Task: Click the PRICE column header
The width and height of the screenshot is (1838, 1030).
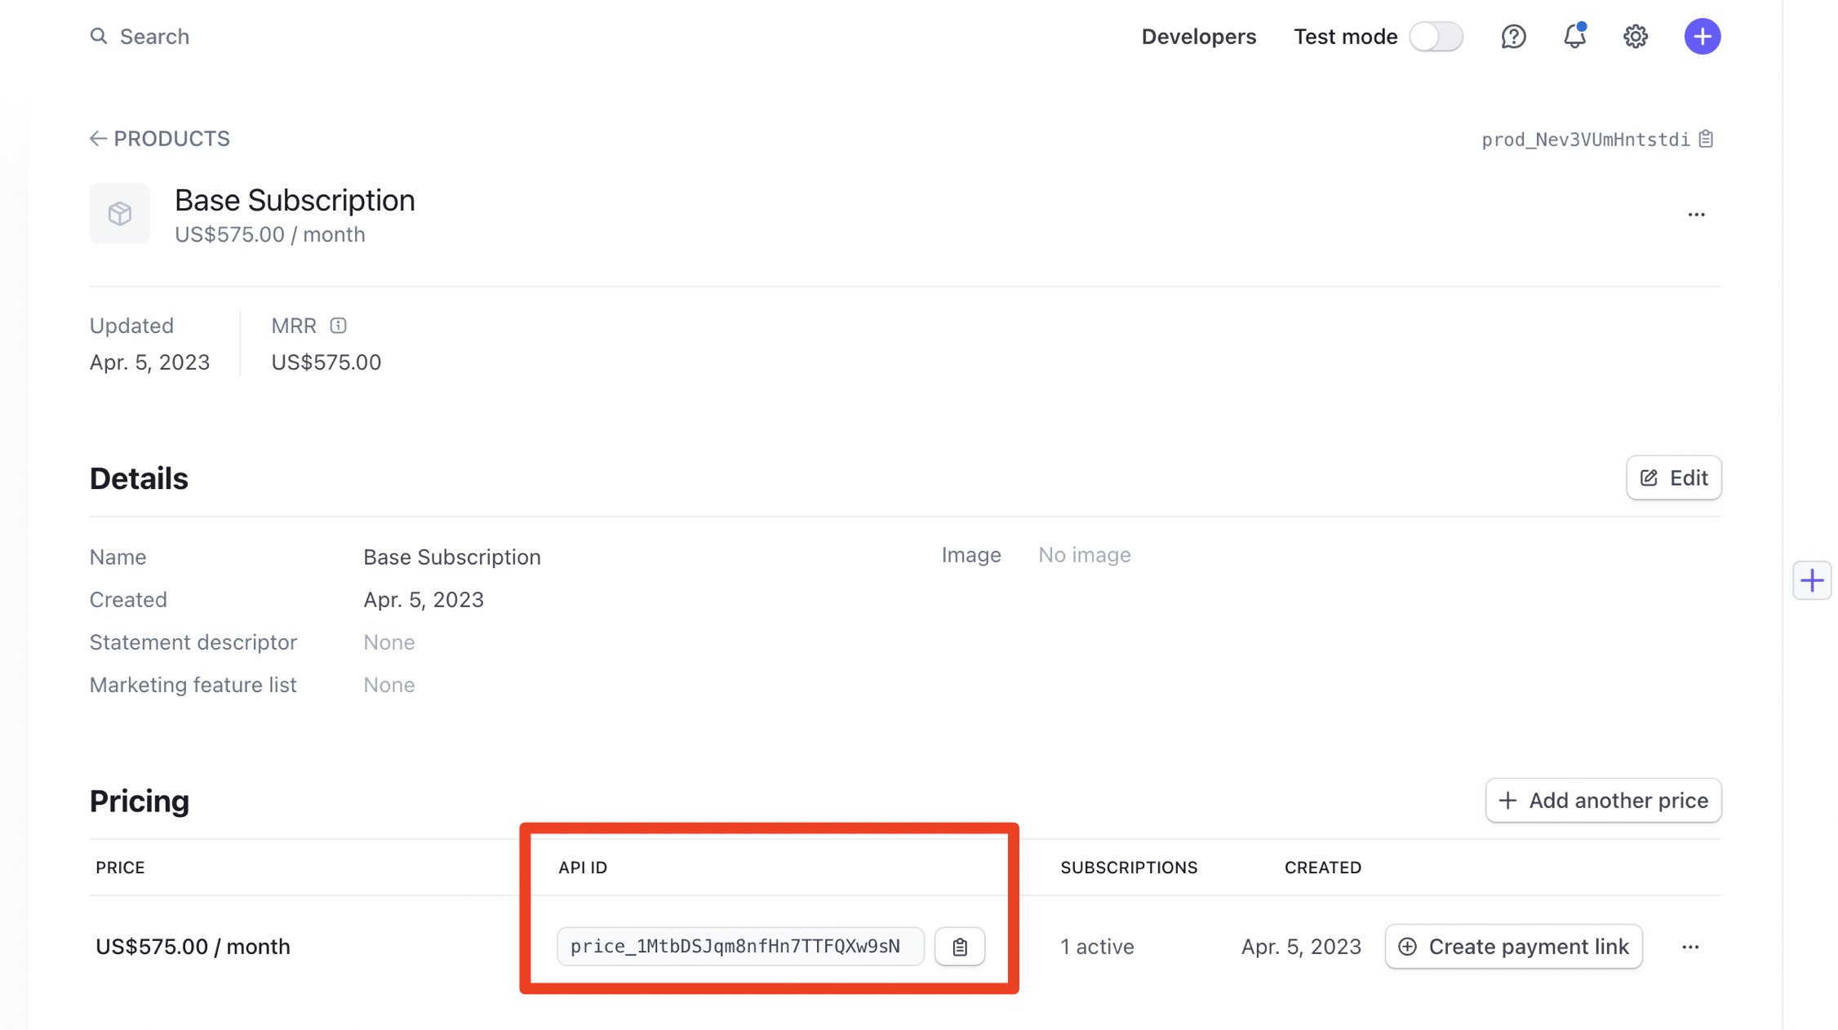Action: pyautogui.click(x=120, y=868)
